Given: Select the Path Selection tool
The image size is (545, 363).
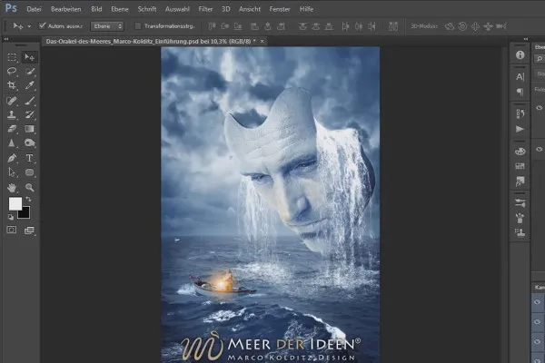Looking at the screenshot, I should 12,172.
